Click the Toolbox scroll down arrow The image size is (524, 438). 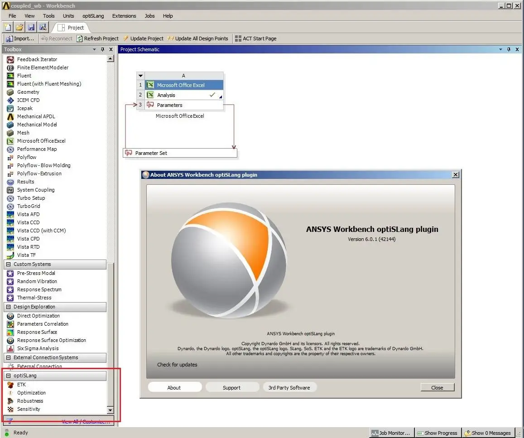(111, 410)
